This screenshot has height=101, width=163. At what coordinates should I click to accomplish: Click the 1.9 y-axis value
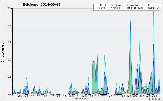point(9,43)
